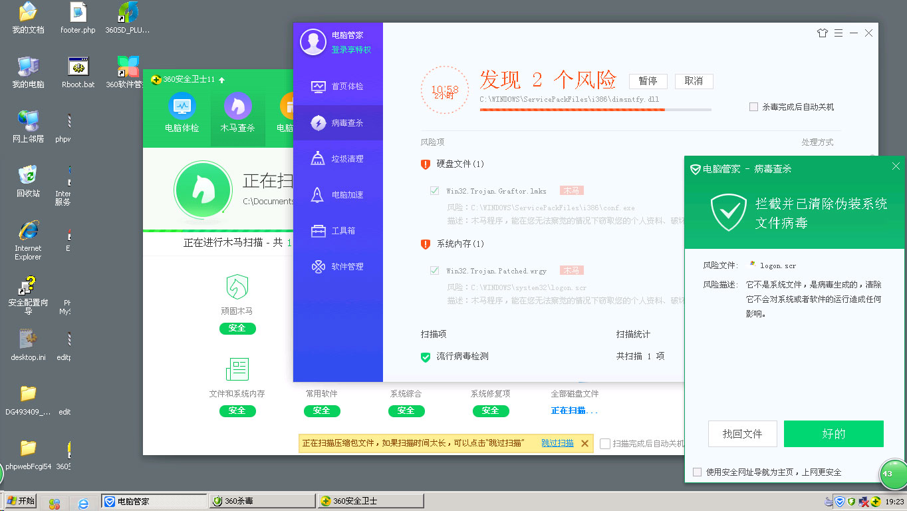Open 软件管理 in the 电脑管家 sidebar
The width and height of the screenshot is (907, 511).
click(338, 266)
